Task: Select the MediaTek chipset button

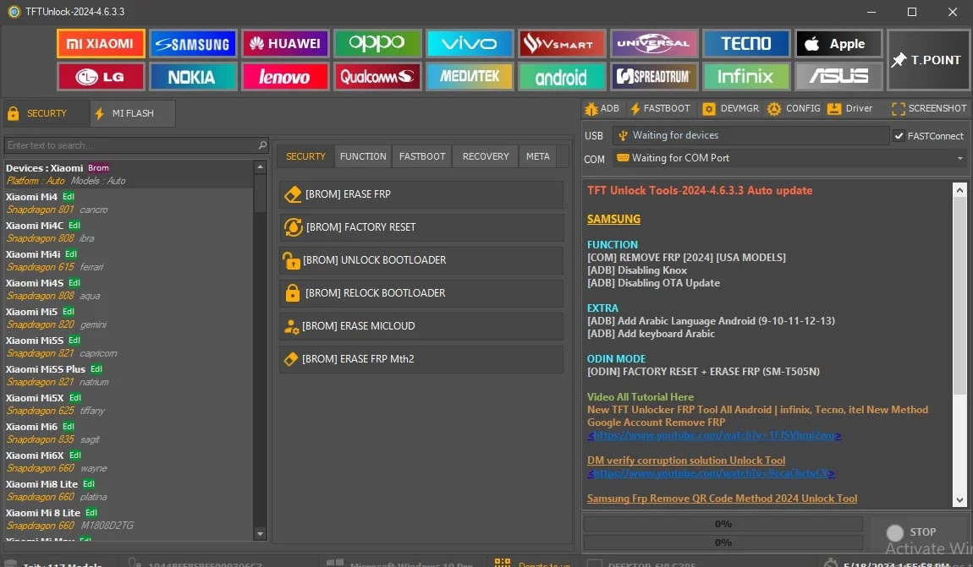Action: pyautogui.click(x=470, y=77)
